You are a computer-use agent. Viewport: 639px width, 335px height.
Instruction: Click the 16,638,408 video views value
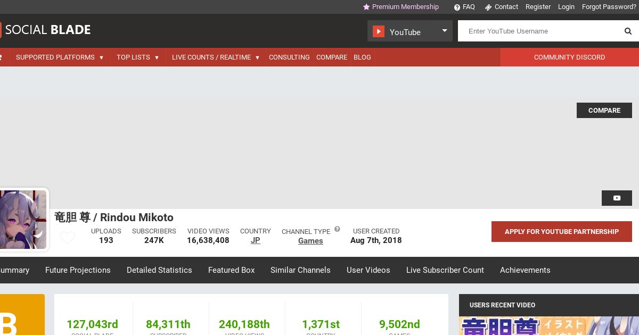[x=208, y=240]
